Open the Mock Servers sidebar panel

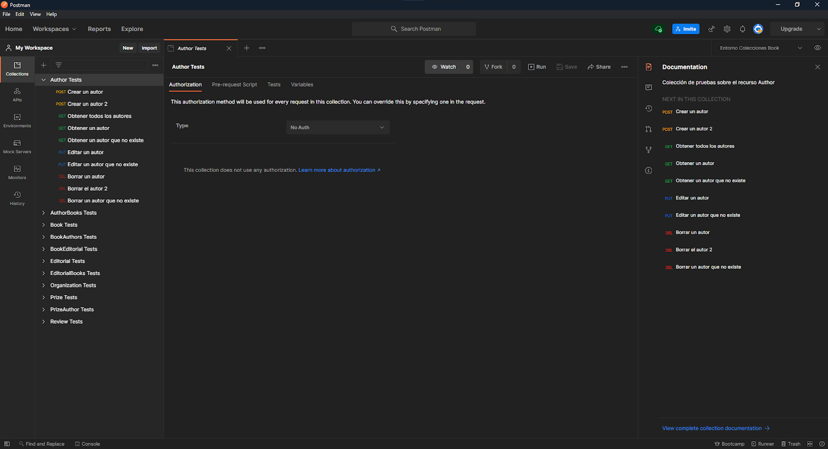click(17, 147)
